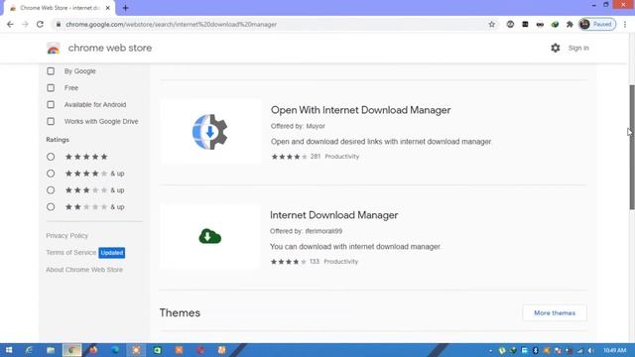Open the 'Internet Download Manager' extension by iferimorati99

click(x=333, y=215)
